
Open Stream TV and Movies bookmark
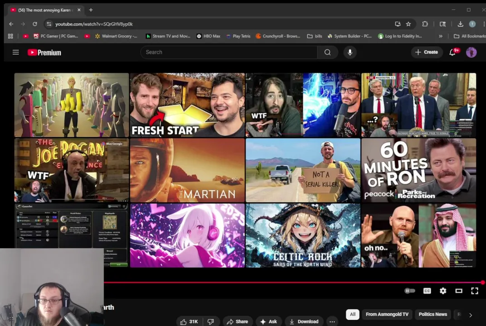tap(168, 36)
